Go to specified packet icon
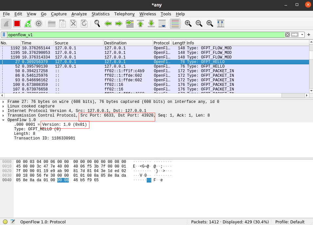313x225 pixels. coord(130,24)
